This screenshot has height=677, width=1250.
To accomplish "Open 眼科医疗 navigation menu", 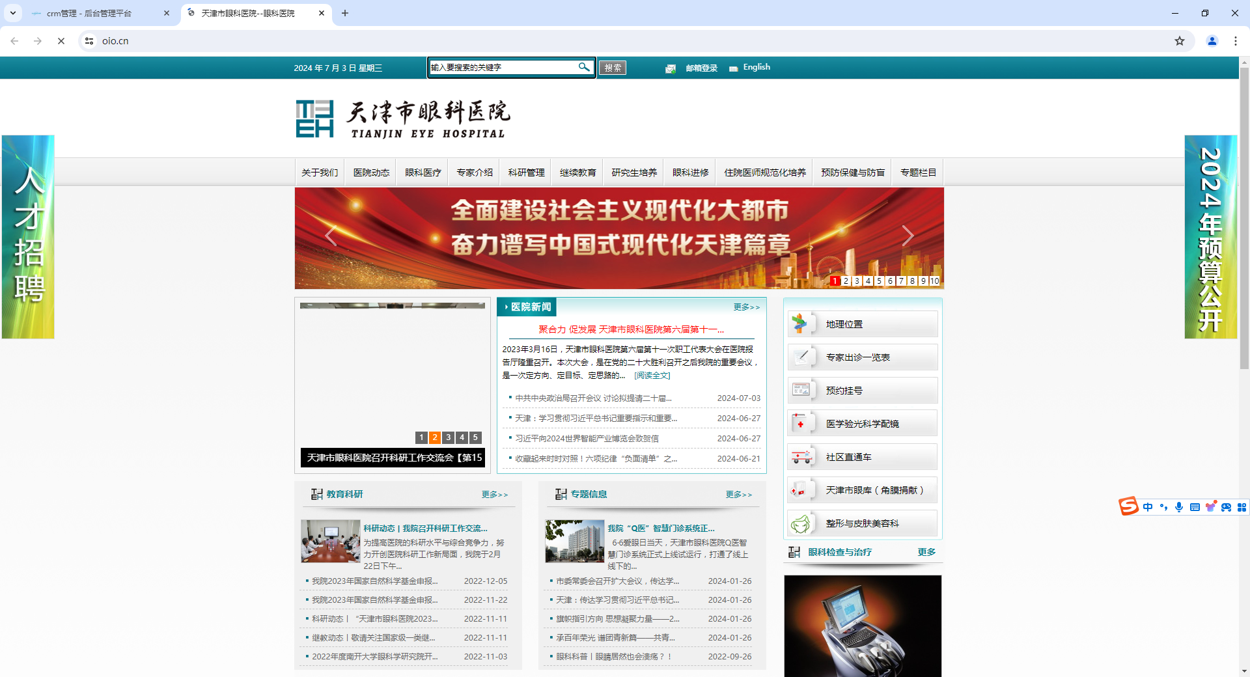I will coord(423,173).
